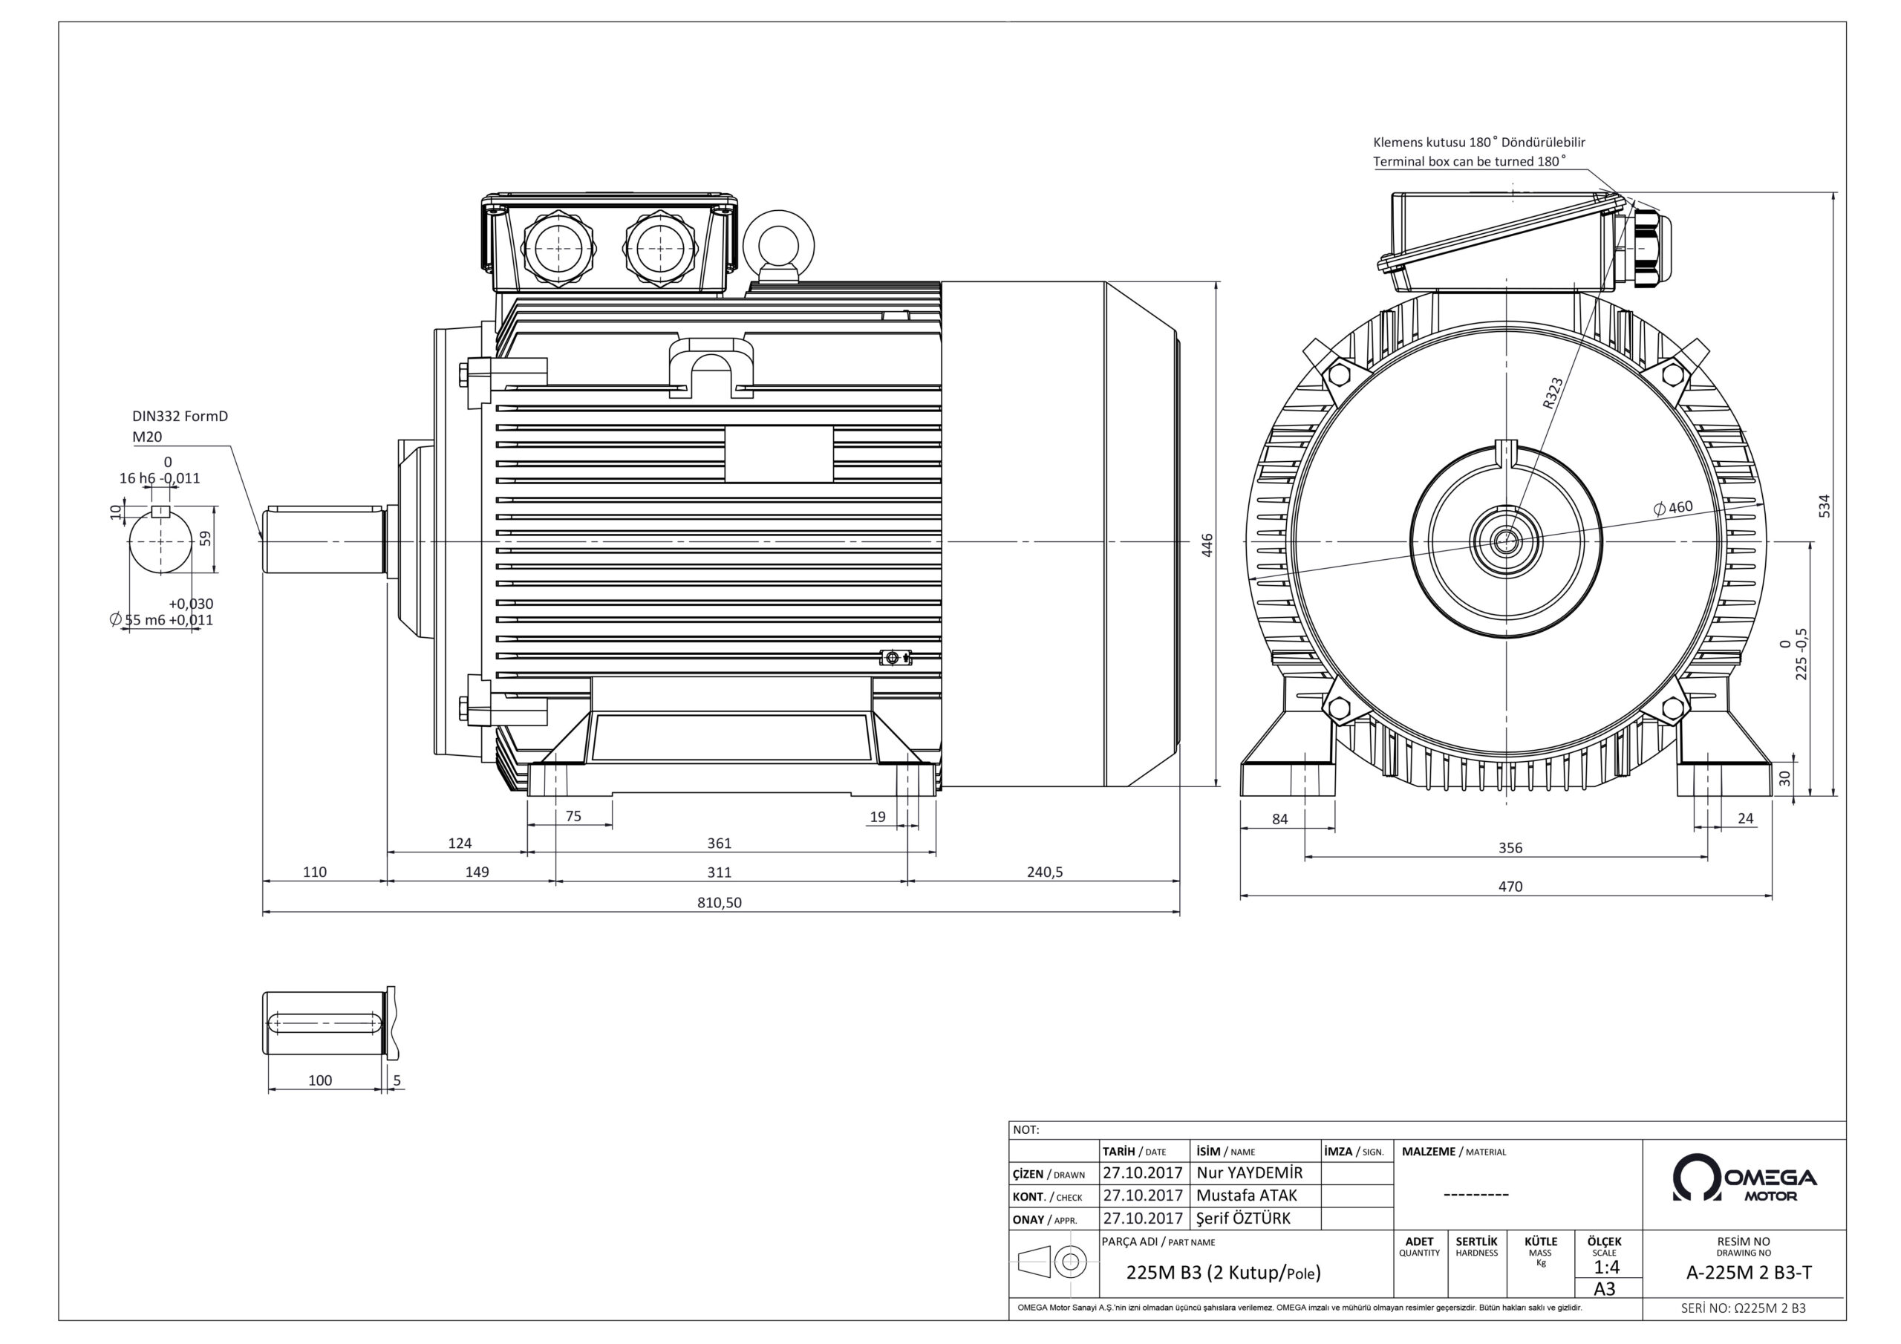Select the date in the KONT. / CHECK row
1901x1344 pixels.
tap(1143, 1195)
